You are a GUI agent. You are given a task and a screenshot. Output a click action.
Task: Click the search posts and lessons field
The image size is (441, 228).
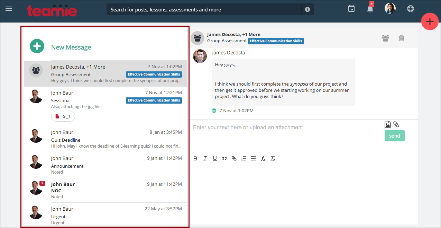(205, 10)
